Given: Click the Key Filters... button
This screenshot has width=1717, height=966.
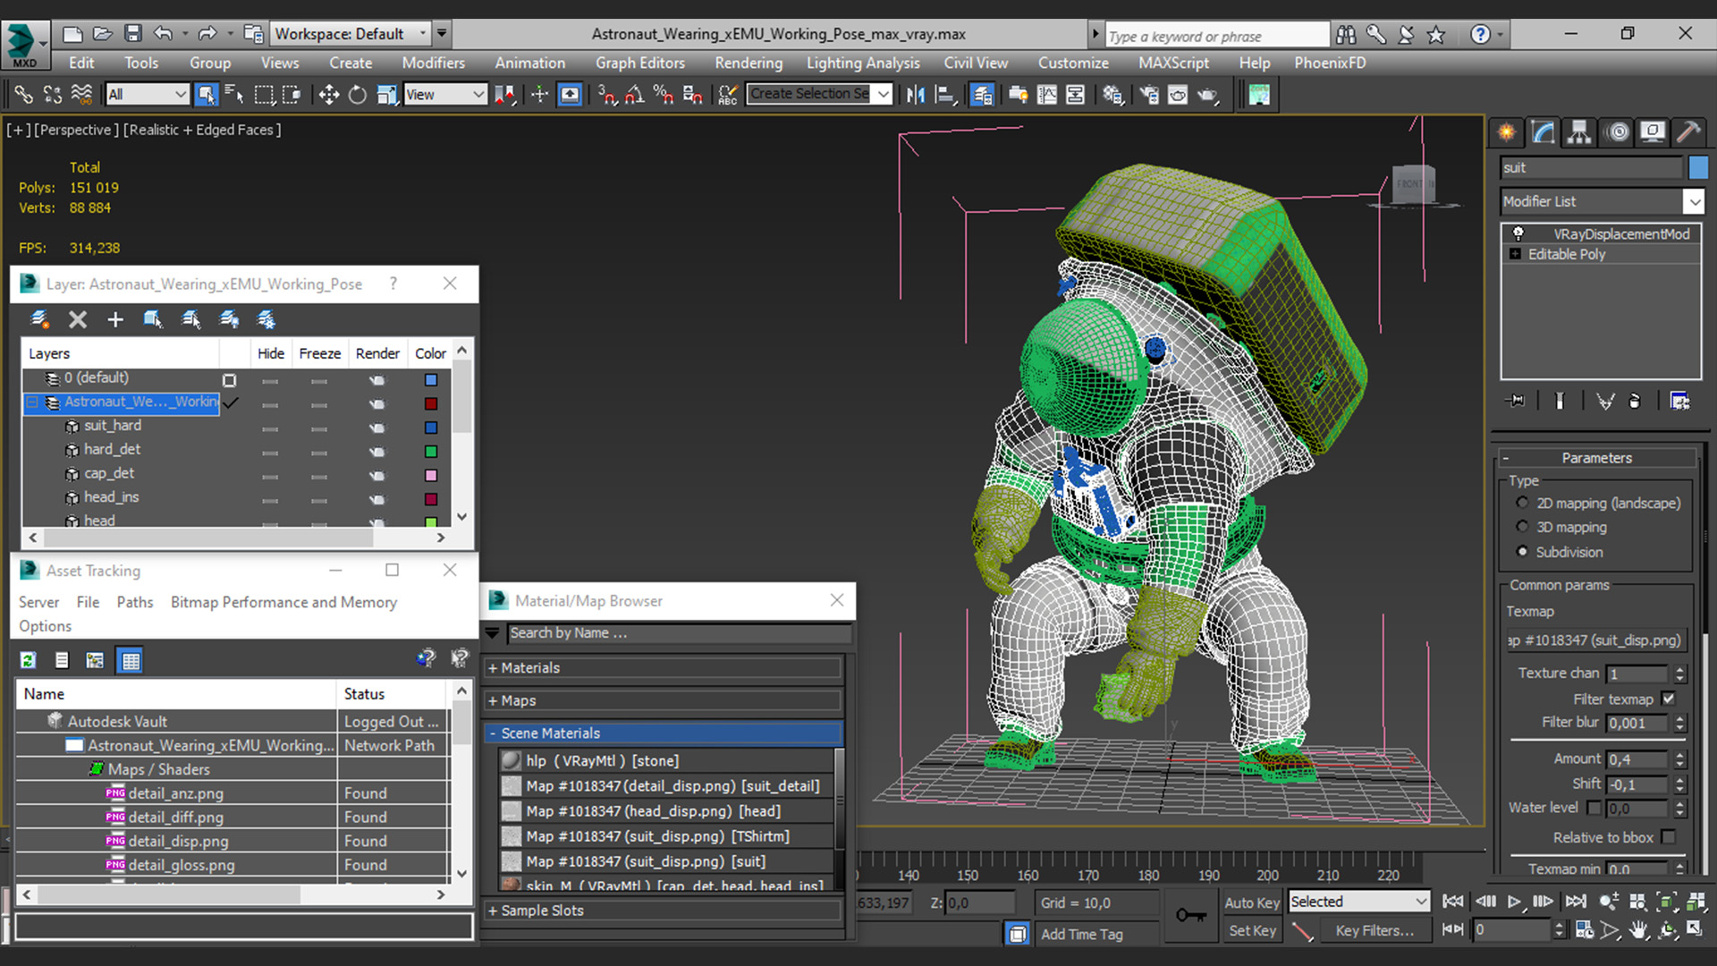Looking at the screenshot, I should [x=1374, y=930].
